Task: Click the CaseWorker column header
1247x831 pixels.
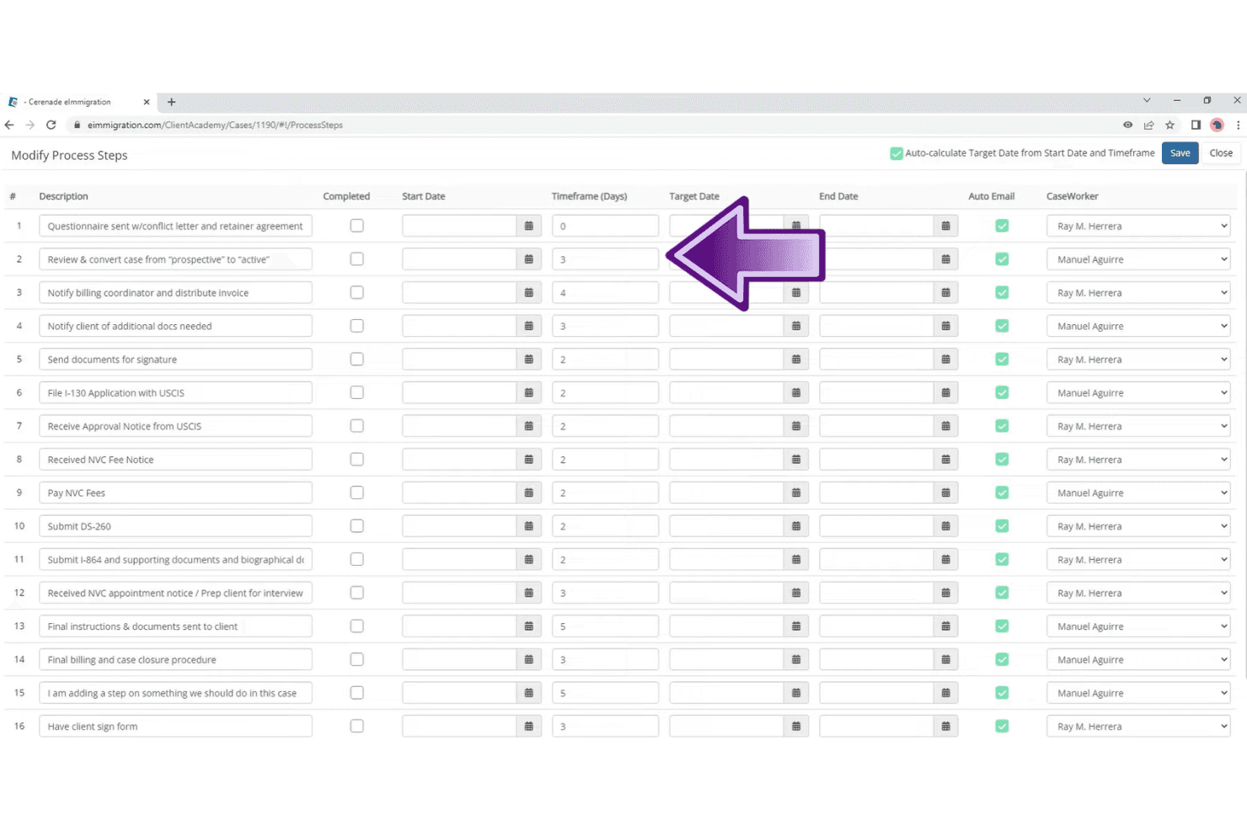Action: (1072, 196)
